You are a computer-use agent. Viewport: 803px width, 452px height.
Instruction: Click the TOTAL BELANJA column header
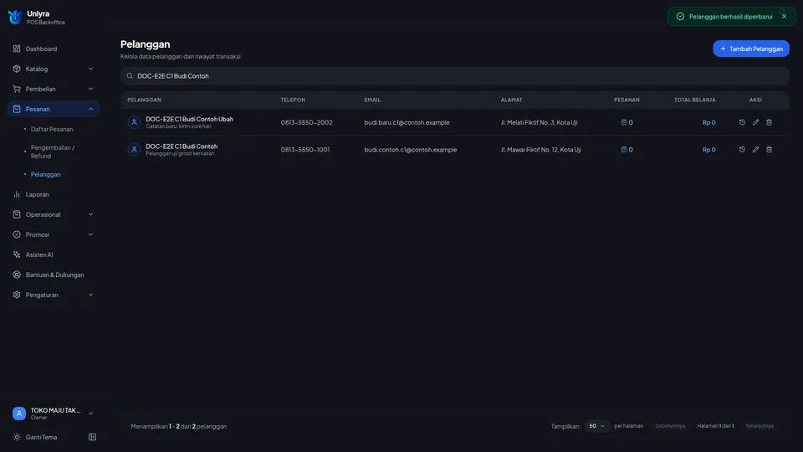coord(694,100)
